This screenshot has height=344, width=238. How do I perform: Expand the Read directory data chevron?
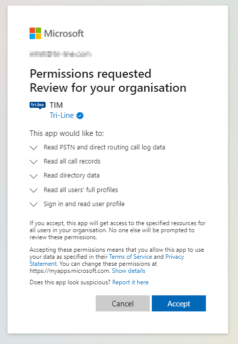[x=34, y=176]
